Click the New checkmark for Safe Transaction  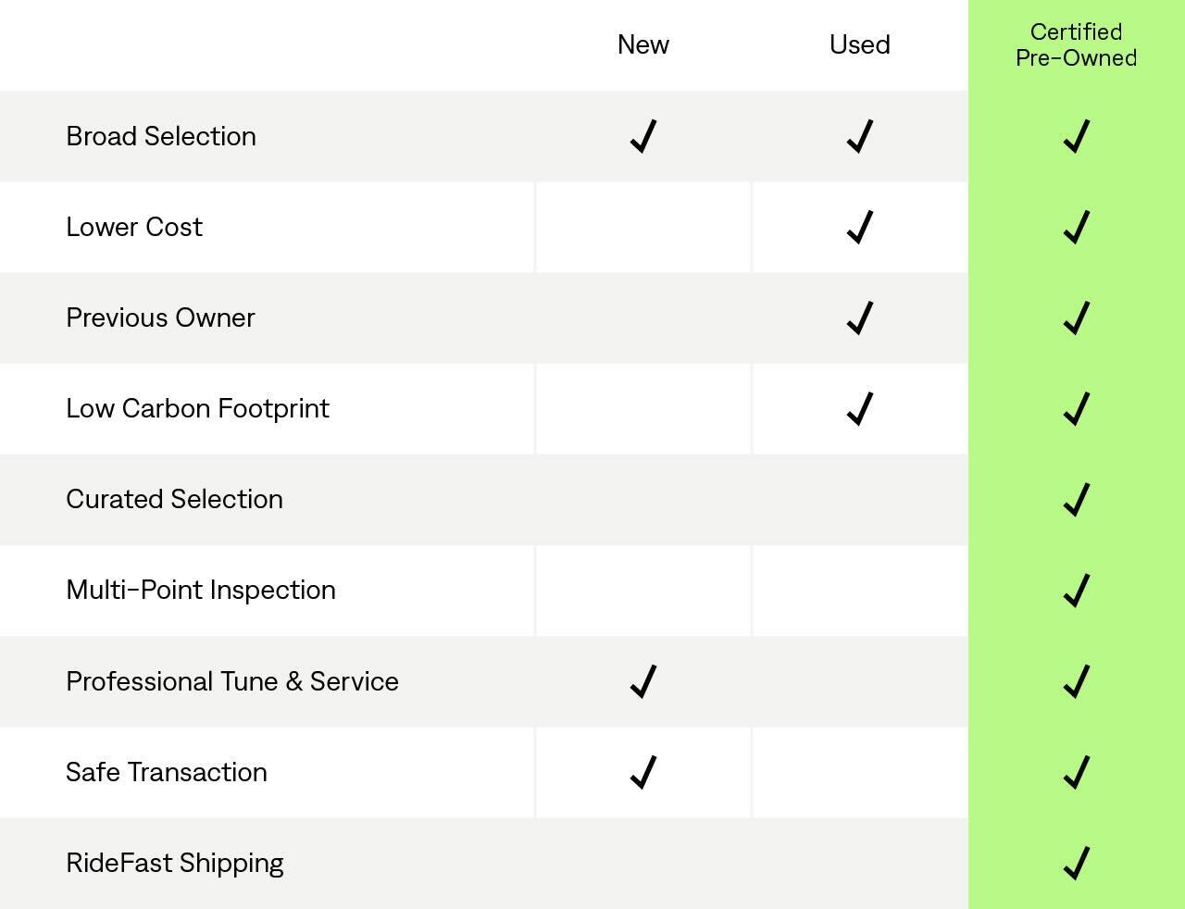tap(643, 772)
